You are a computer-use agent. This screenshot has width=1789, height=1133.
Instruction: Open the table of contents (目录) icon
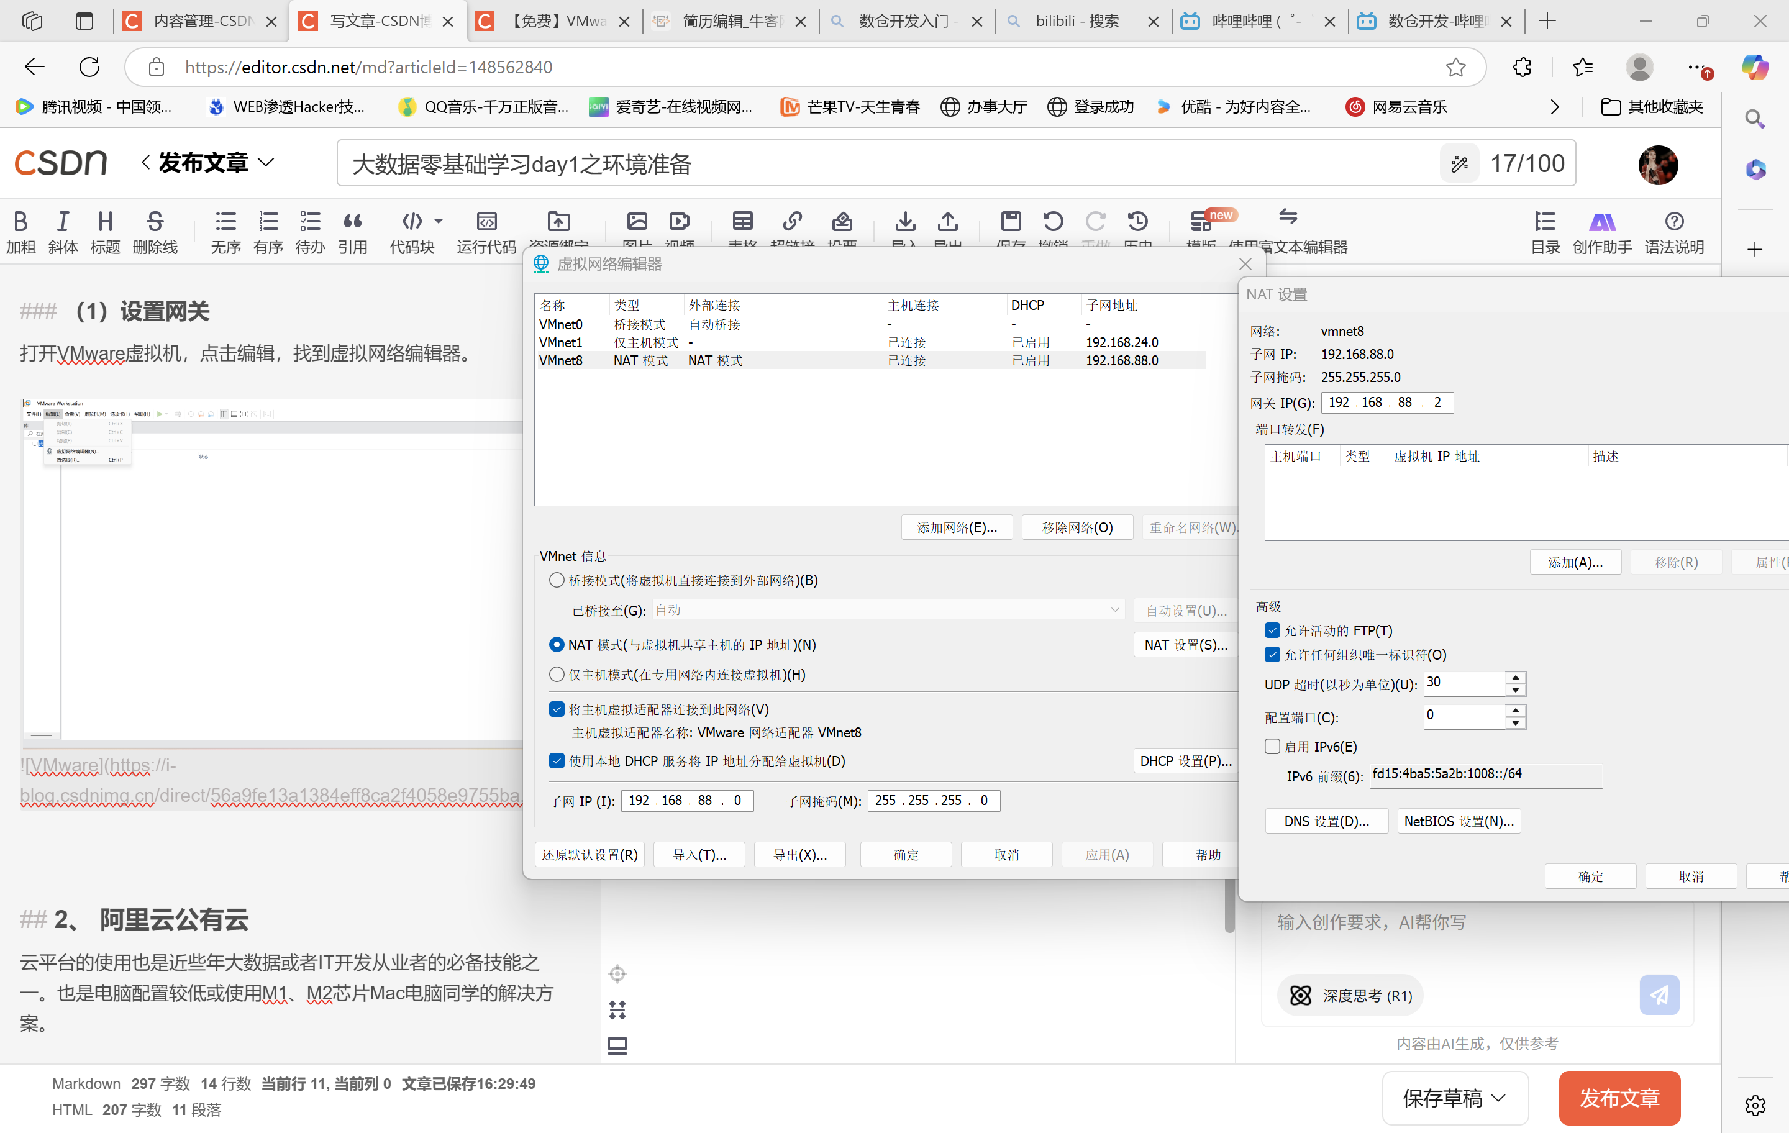tap(1545, 221)
